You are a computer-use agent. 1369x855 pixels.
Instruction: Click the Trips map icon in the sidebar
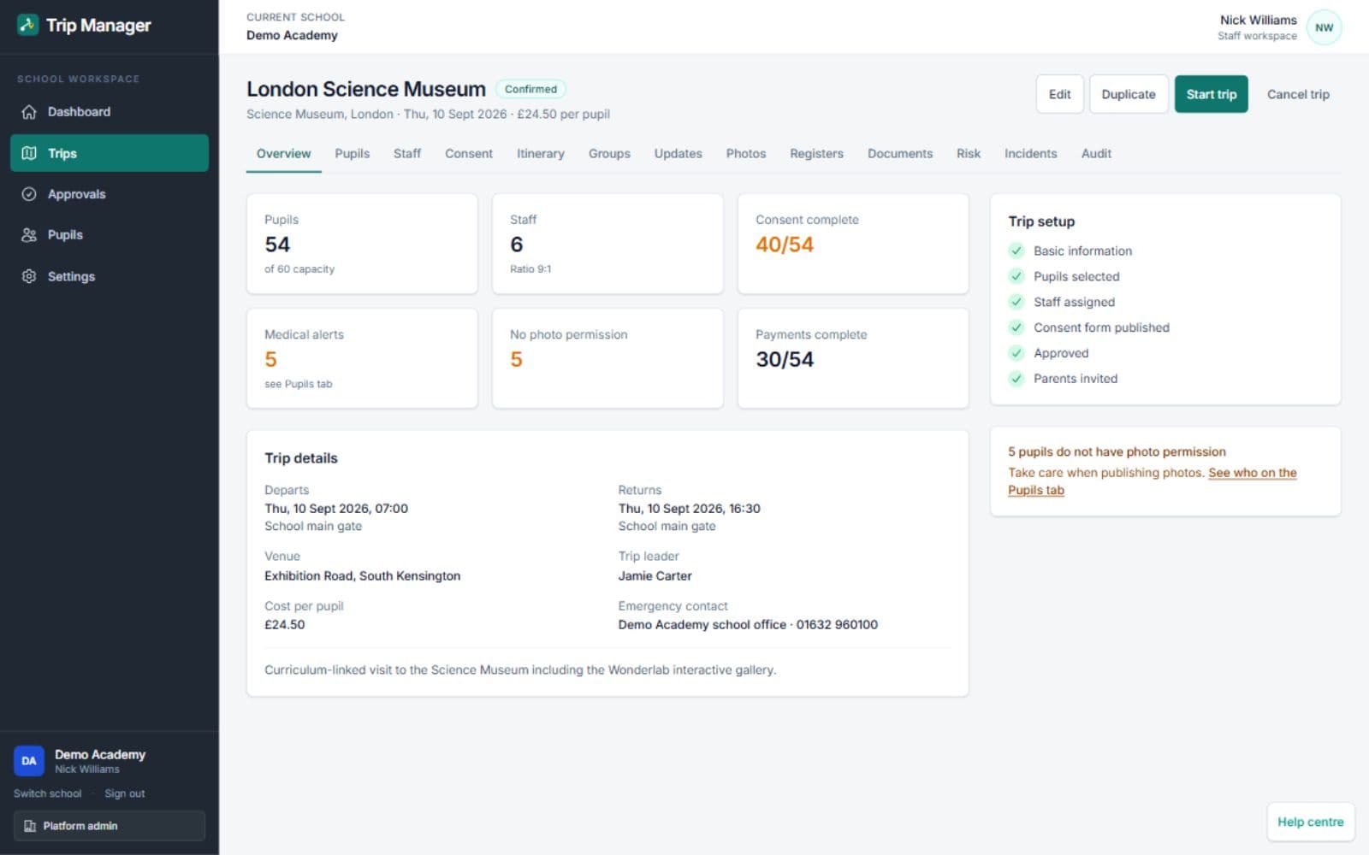pyautogui.click(x=29, y=153)
